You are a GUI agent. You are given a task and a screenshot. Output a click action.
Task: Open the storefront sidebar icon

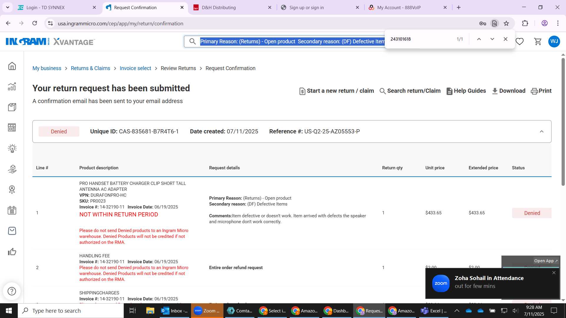pyautogui.click(x=12, y=127)
